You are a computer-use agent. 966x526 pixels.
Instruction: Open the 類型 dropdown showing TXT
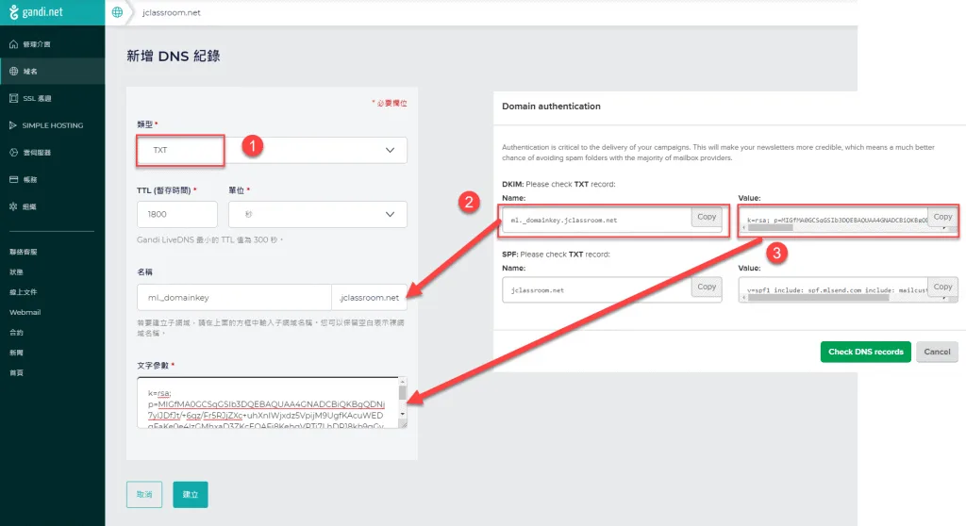[272, 150]
